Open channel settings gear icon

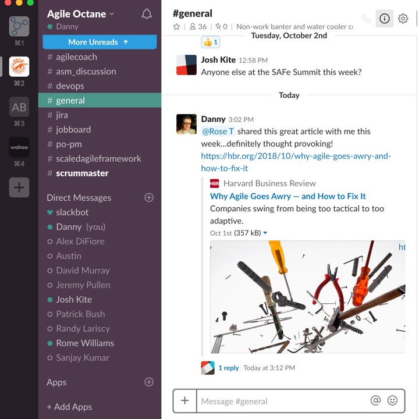click(x=403, y=19)
